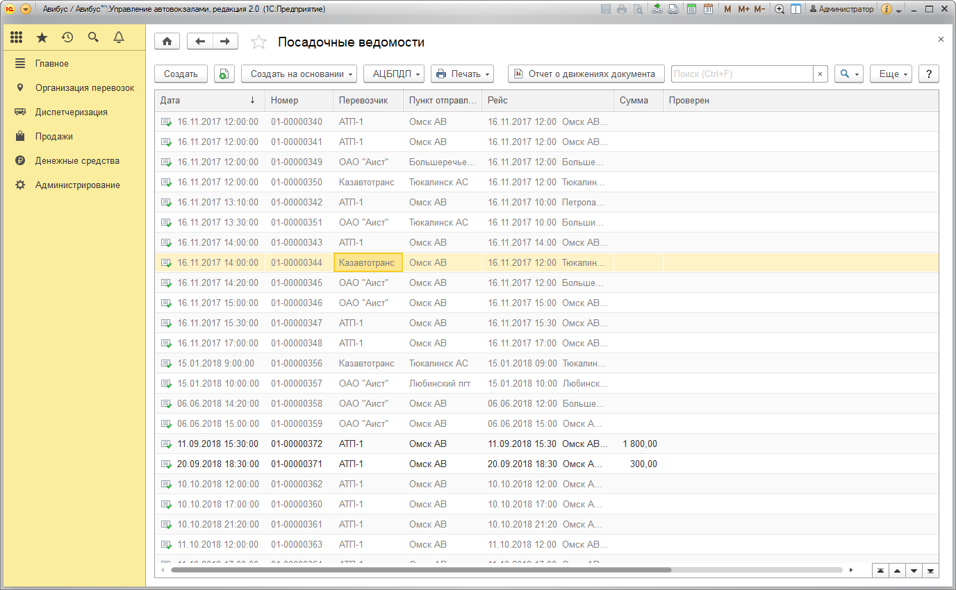Image resolution: width=956 pixels, height=590 pixels.
Task: Expand the Еще menu
Action: (x=890, y=74)
